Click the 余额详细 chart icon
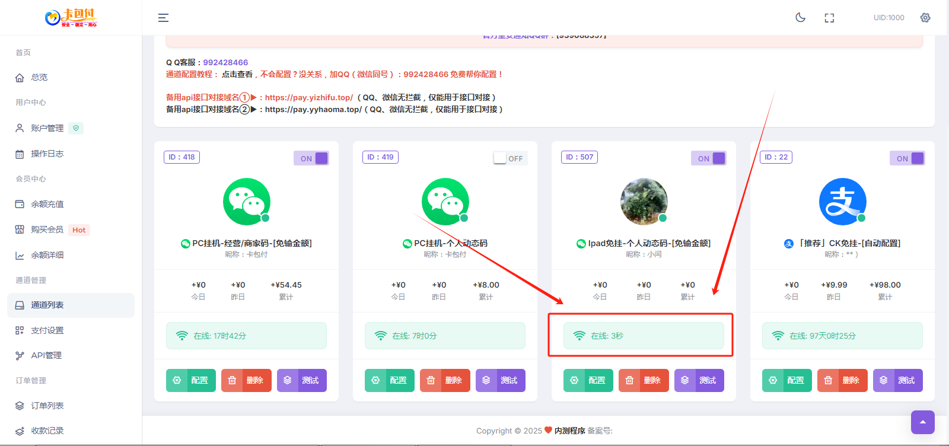The image size is (949, 446). pos(20,256)
